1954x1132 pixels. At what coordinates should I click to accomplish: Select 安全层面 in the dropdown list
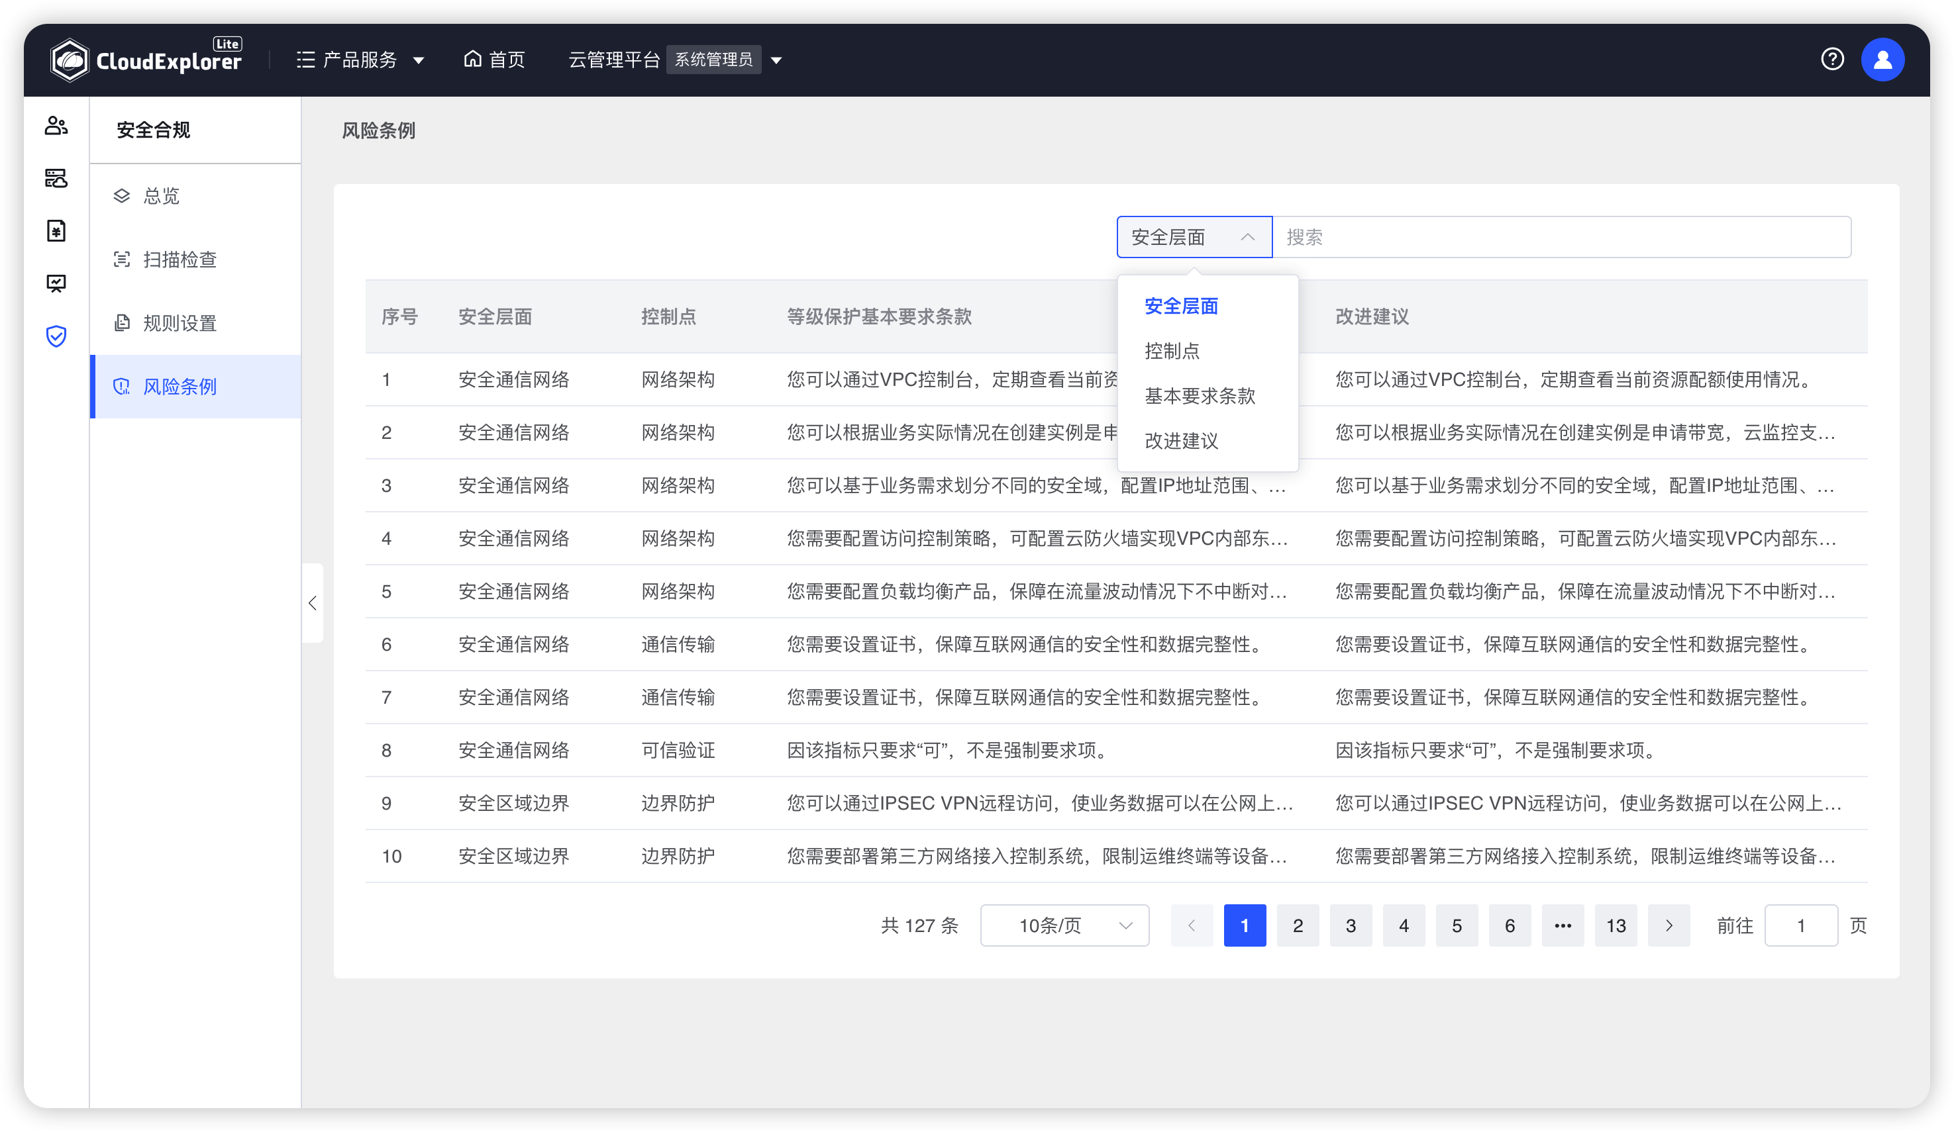(x=1208, y=306)
